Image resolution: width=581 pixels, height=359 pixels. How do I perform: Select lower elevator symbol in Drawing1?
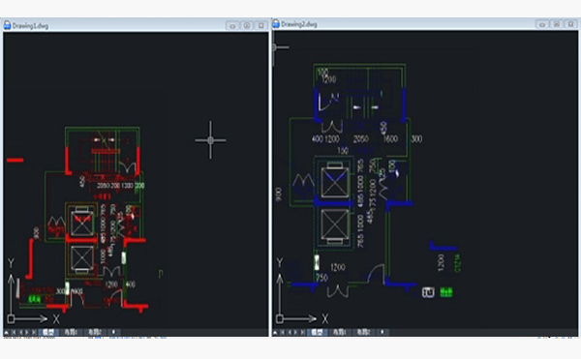pos(82,258)
